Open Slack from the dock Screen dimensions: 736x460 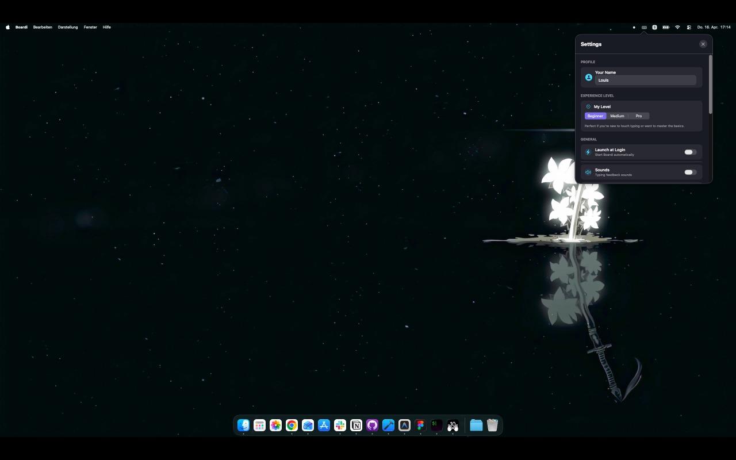coord(340,425)
